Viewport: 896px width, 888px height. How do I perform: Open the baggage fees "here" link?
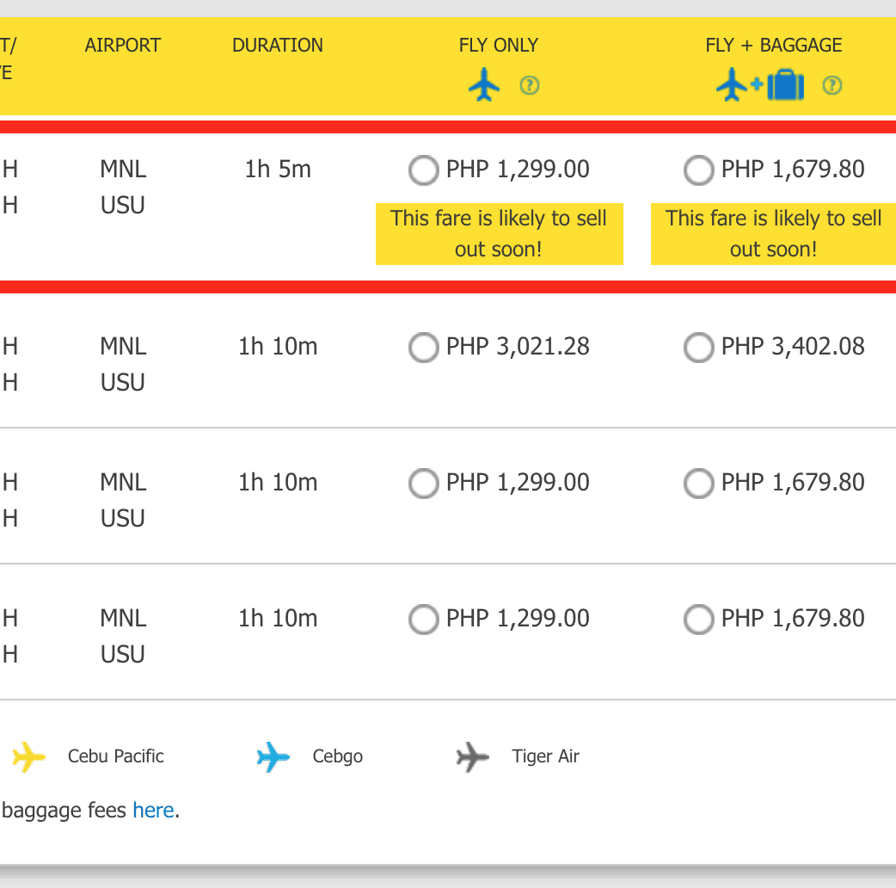click(x=153, y=811)
